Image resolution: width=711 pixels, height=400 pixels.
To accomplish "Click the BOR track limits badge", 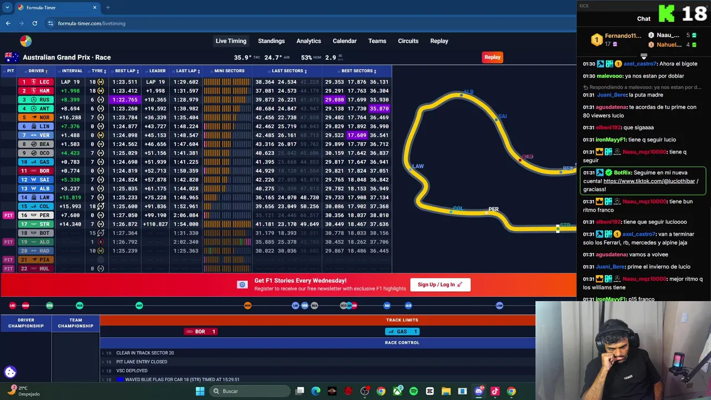I will (201, 332).
